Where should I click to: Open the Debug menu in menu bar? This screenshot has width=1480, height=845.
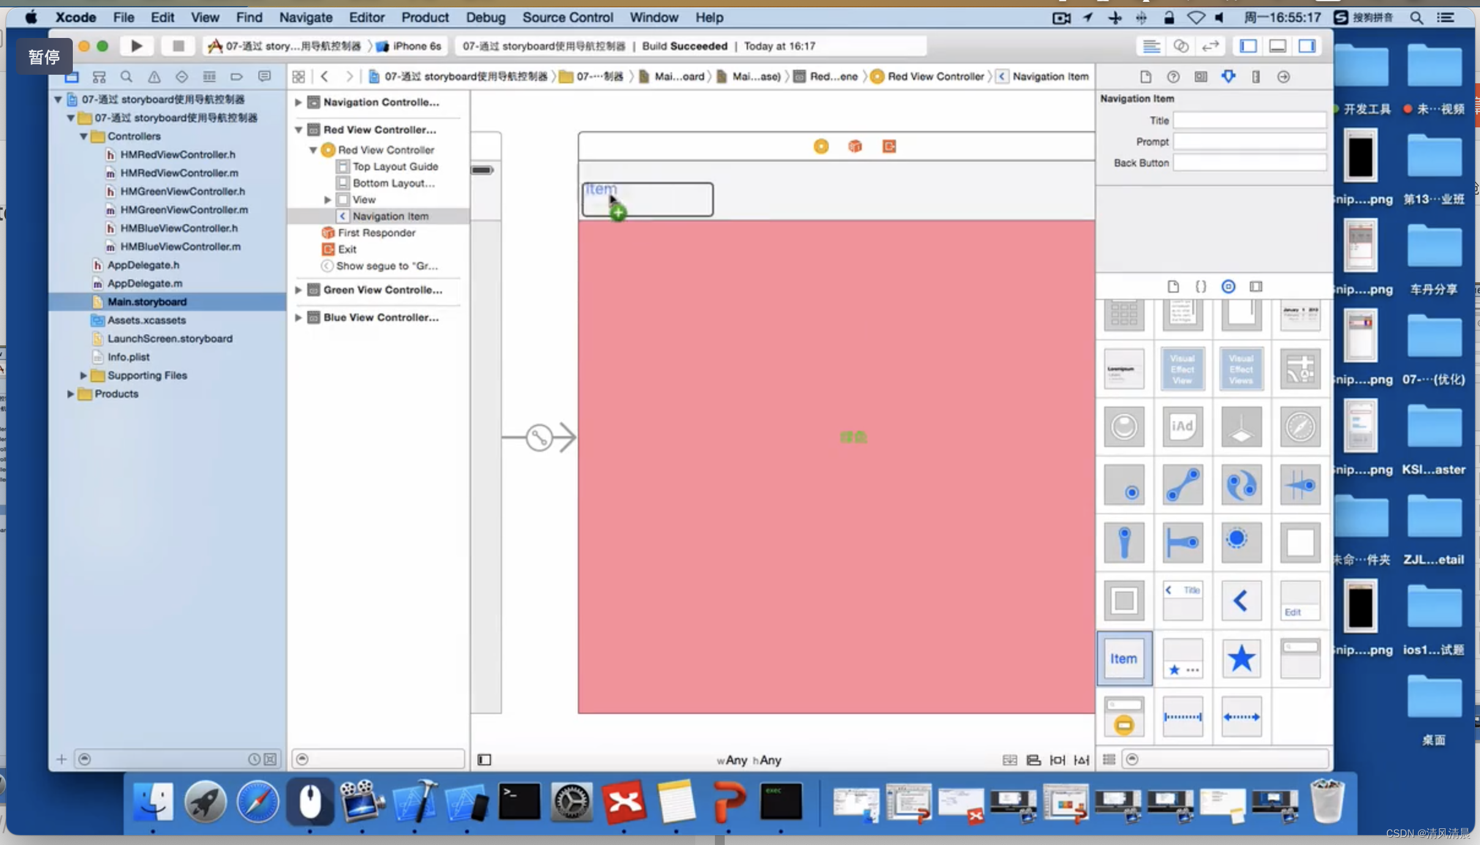[x=483, y=17]
